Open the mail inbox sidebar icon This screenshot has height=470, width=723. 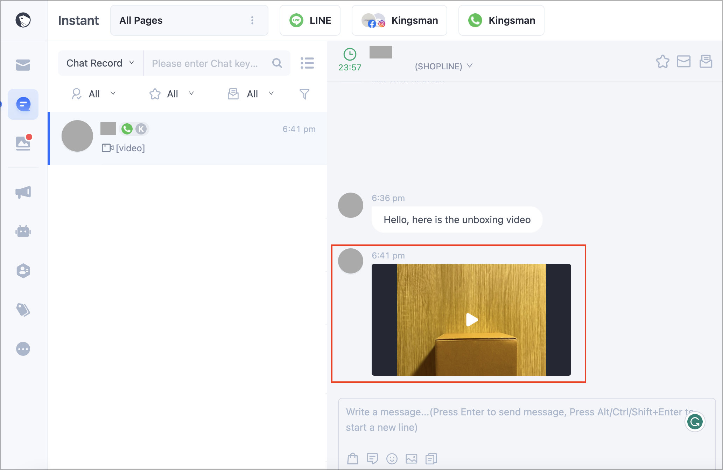point(23,65)
